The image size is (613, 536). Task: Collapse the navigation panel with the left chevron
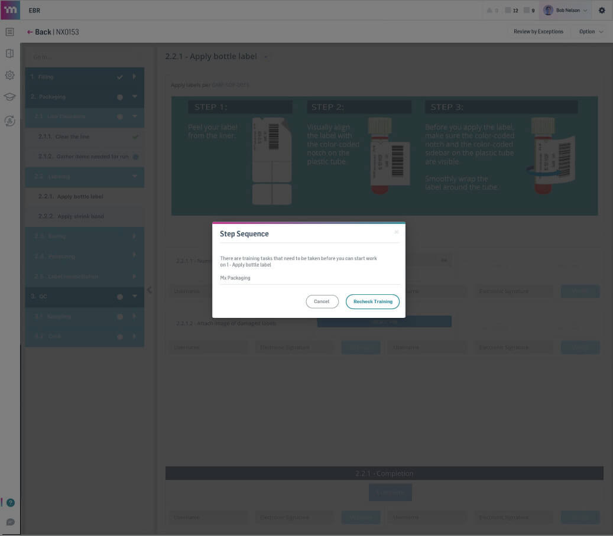coord(150,290)
